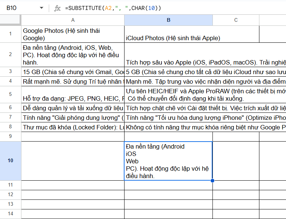The height and width of the screenshot is (219, 286).
Task: Click empty cell A9
Action: [73, 136]
